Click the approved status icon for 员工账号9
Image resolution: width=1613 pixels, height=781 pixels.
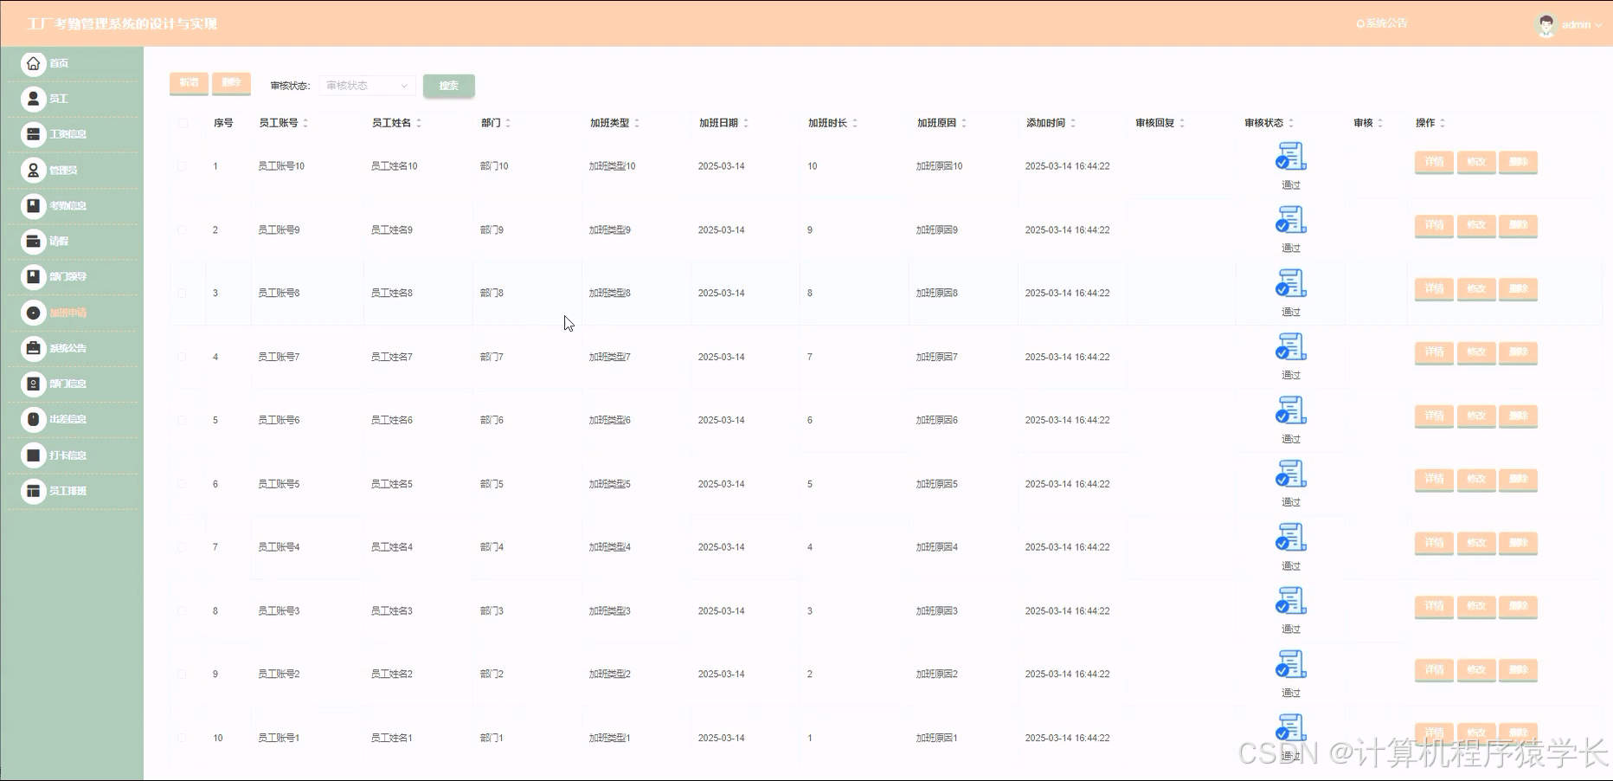[x=1290, y=220]
